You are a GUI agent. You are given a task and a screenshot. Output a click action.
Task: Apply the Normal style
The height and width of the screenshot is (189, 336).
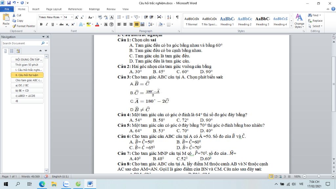pyautogui.click(x=192, y=21)
